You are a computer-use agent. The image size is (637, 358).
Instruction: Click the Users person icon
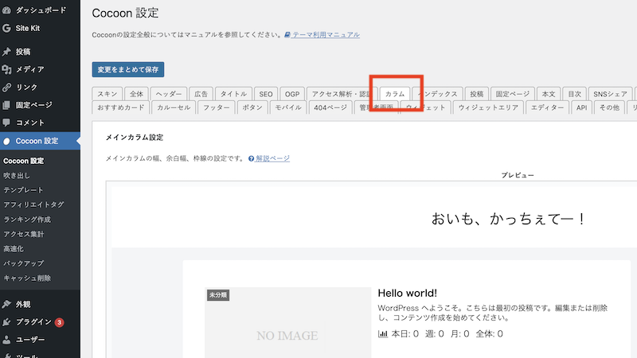pyautogui.click(x=6, y=340)
